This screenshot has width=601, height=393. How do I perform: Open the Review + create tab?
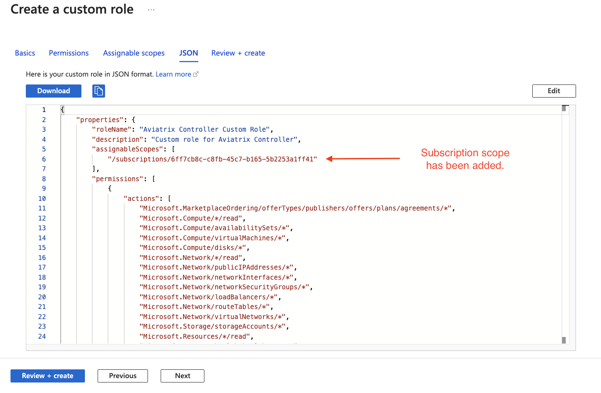238,53
